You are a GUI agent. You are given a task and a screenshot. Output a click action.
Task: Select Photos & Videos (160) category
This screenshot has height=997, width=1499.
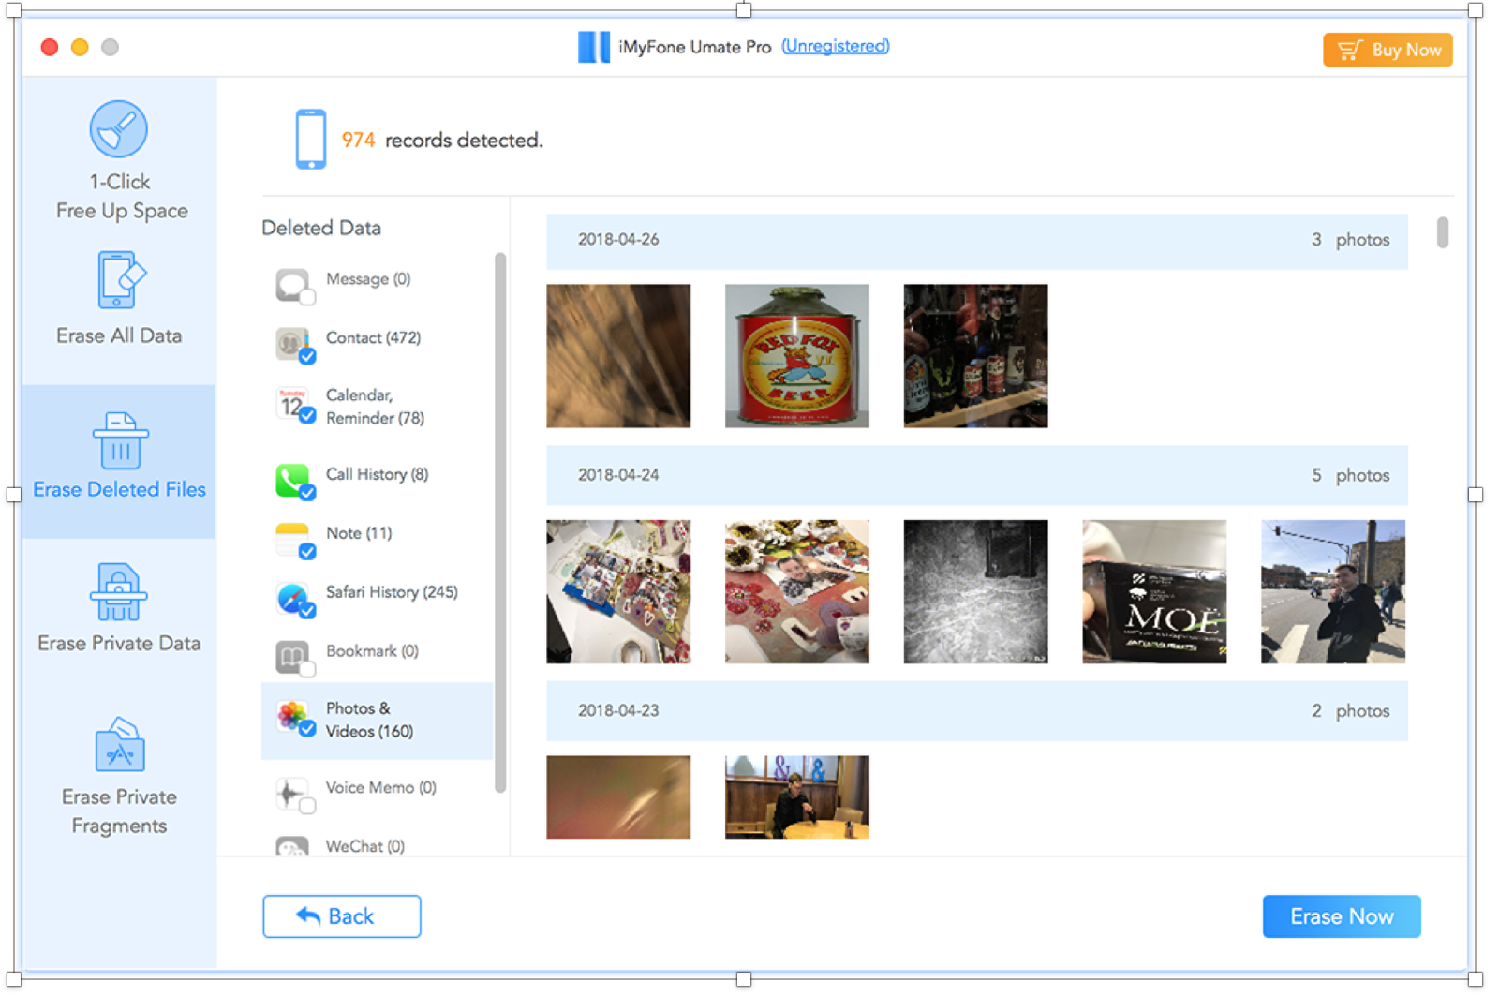[x=377, y=720]
